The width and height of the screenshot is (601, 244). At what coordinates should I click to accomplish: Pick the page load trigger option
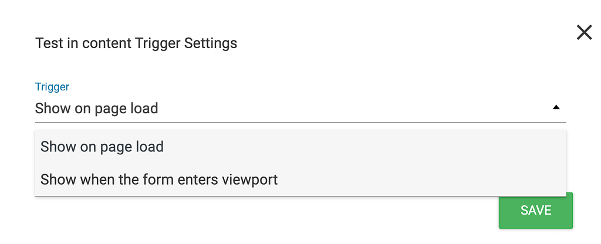300,147
